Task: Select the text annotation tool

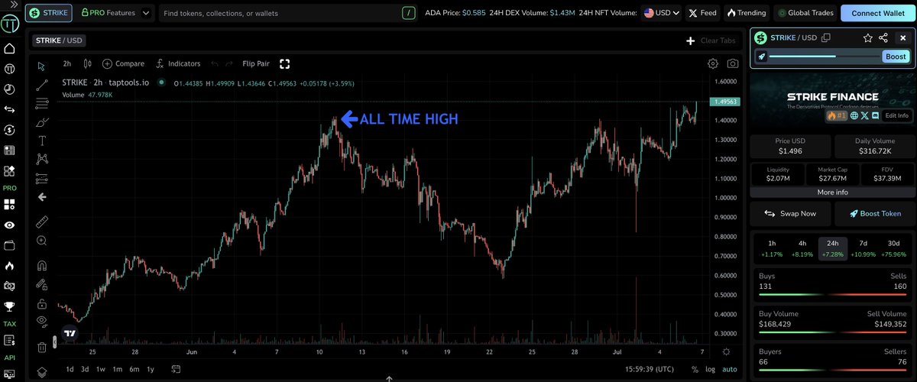Action: [x=42, y=141]
